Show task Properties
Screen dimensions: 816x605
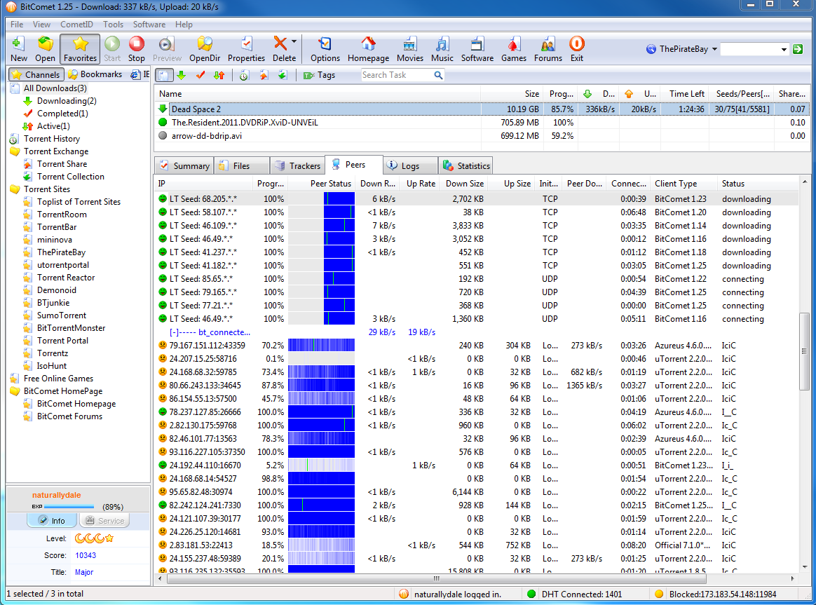(246, 49)
